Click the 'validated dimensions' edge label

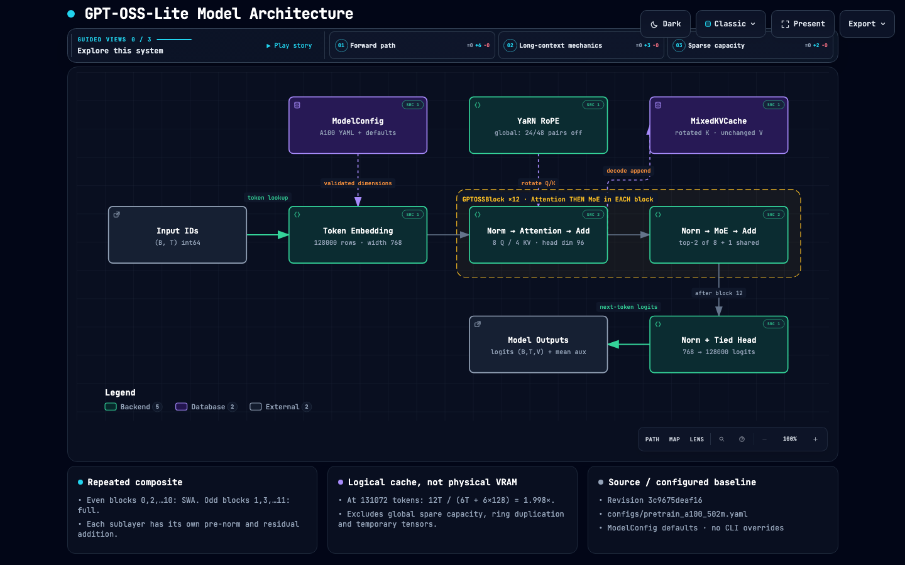358,183
